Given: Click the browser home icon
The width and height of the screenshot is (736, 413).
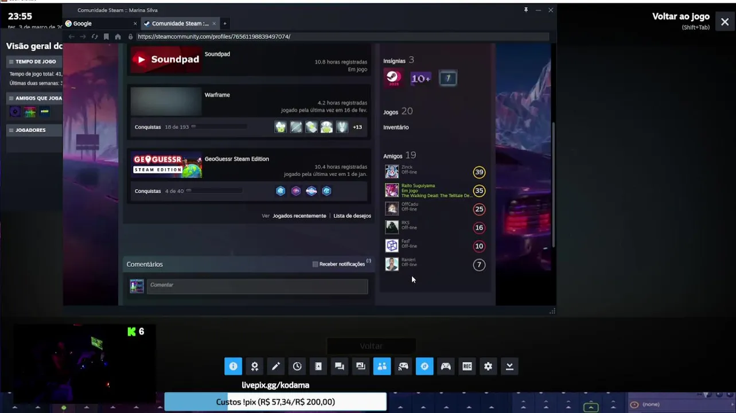Looking at the screenshot, I should pos(118,36).
